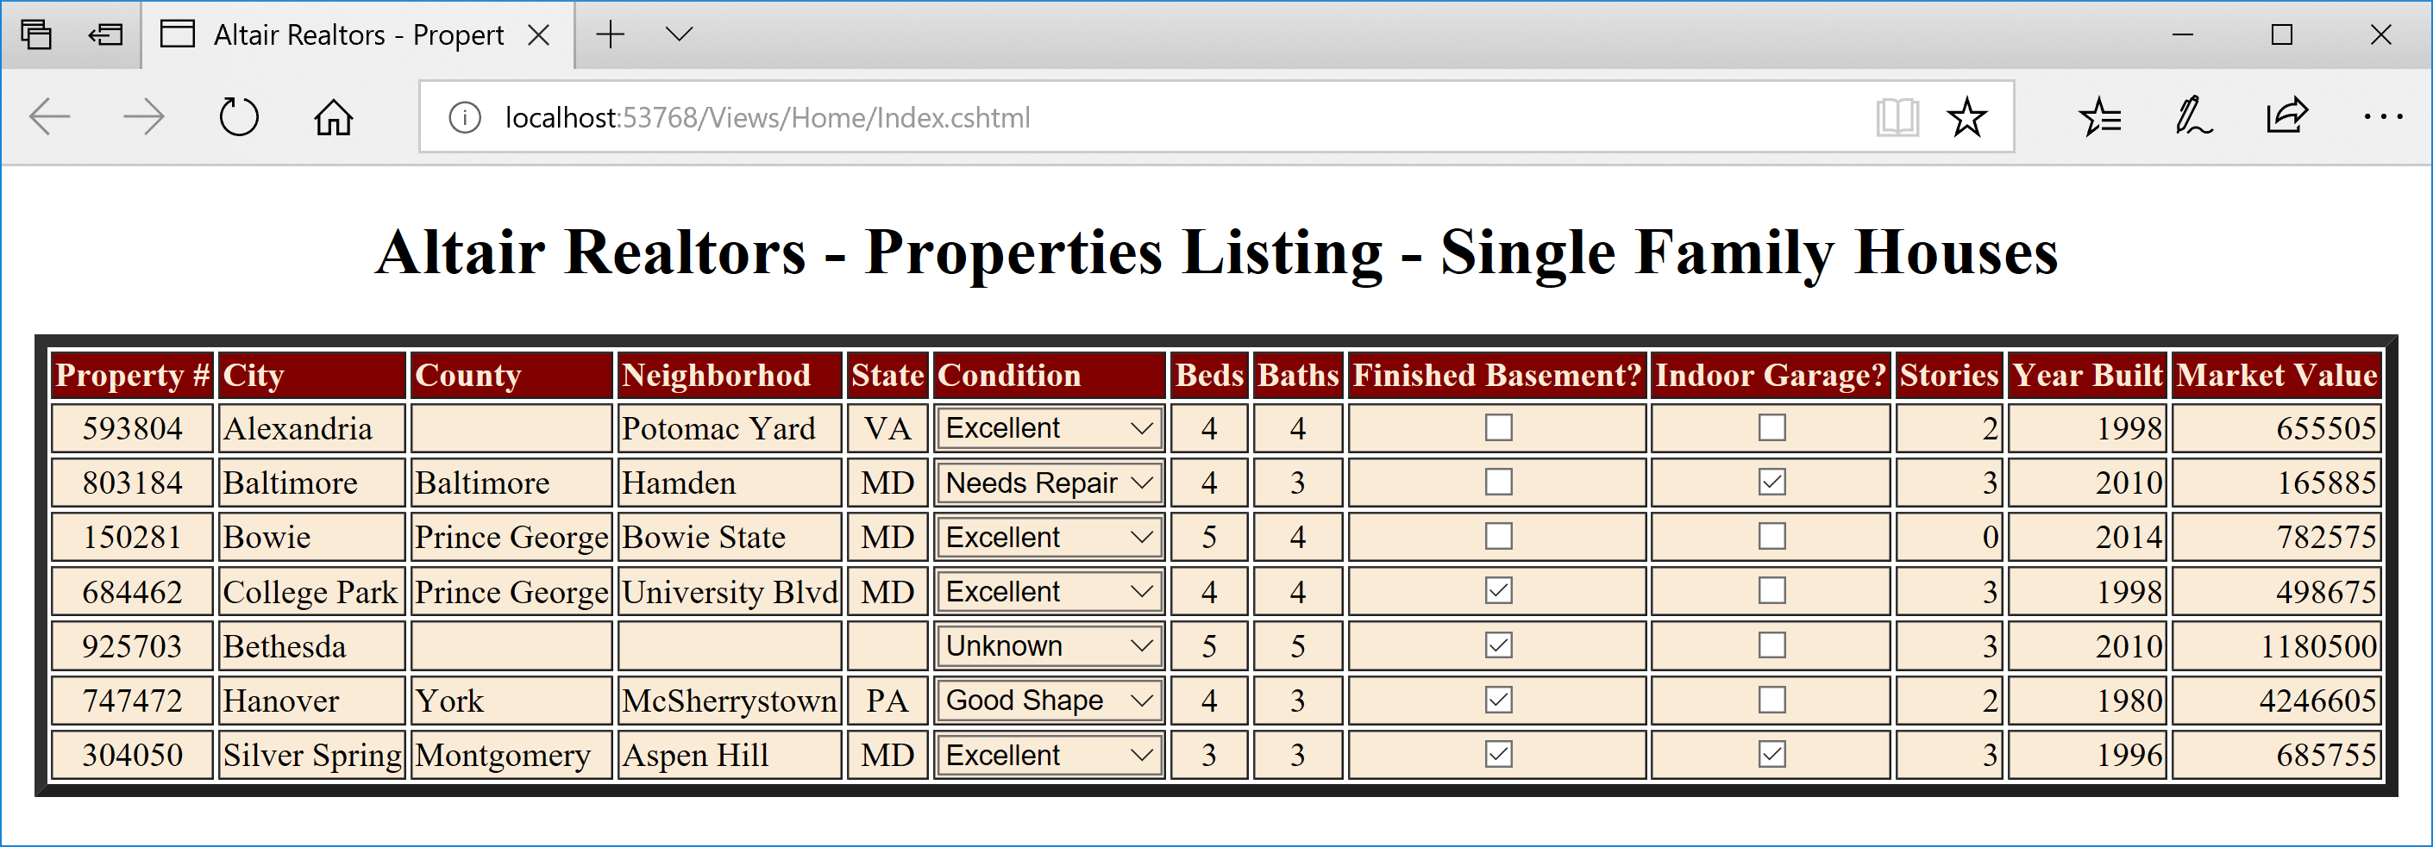Click the Property # input showing 593804
The width and height of the screenshot is (2433, 847).
point(132,428)
